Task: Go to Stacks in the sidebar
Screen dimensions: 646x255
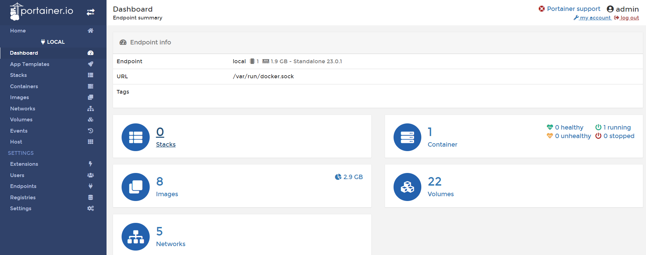Action: (x=18, y=75)
